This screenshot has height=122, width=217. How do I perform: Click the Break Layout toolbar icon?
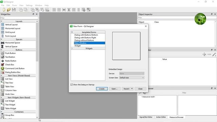(83, 10)
